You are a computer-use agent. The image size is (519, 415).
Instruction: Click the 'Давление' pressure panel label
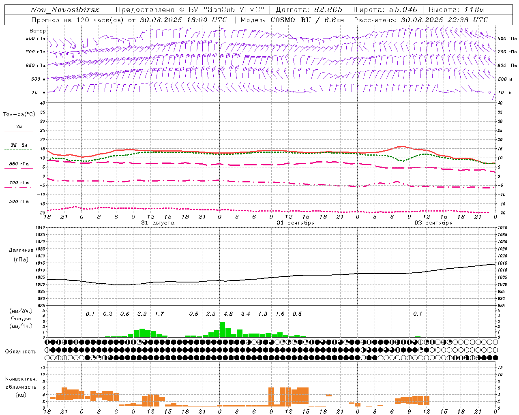coord(20,250)
